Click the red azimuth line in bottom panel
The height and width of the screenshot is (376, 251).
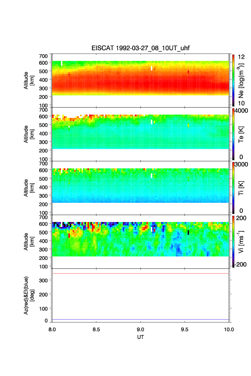(140, 274)
